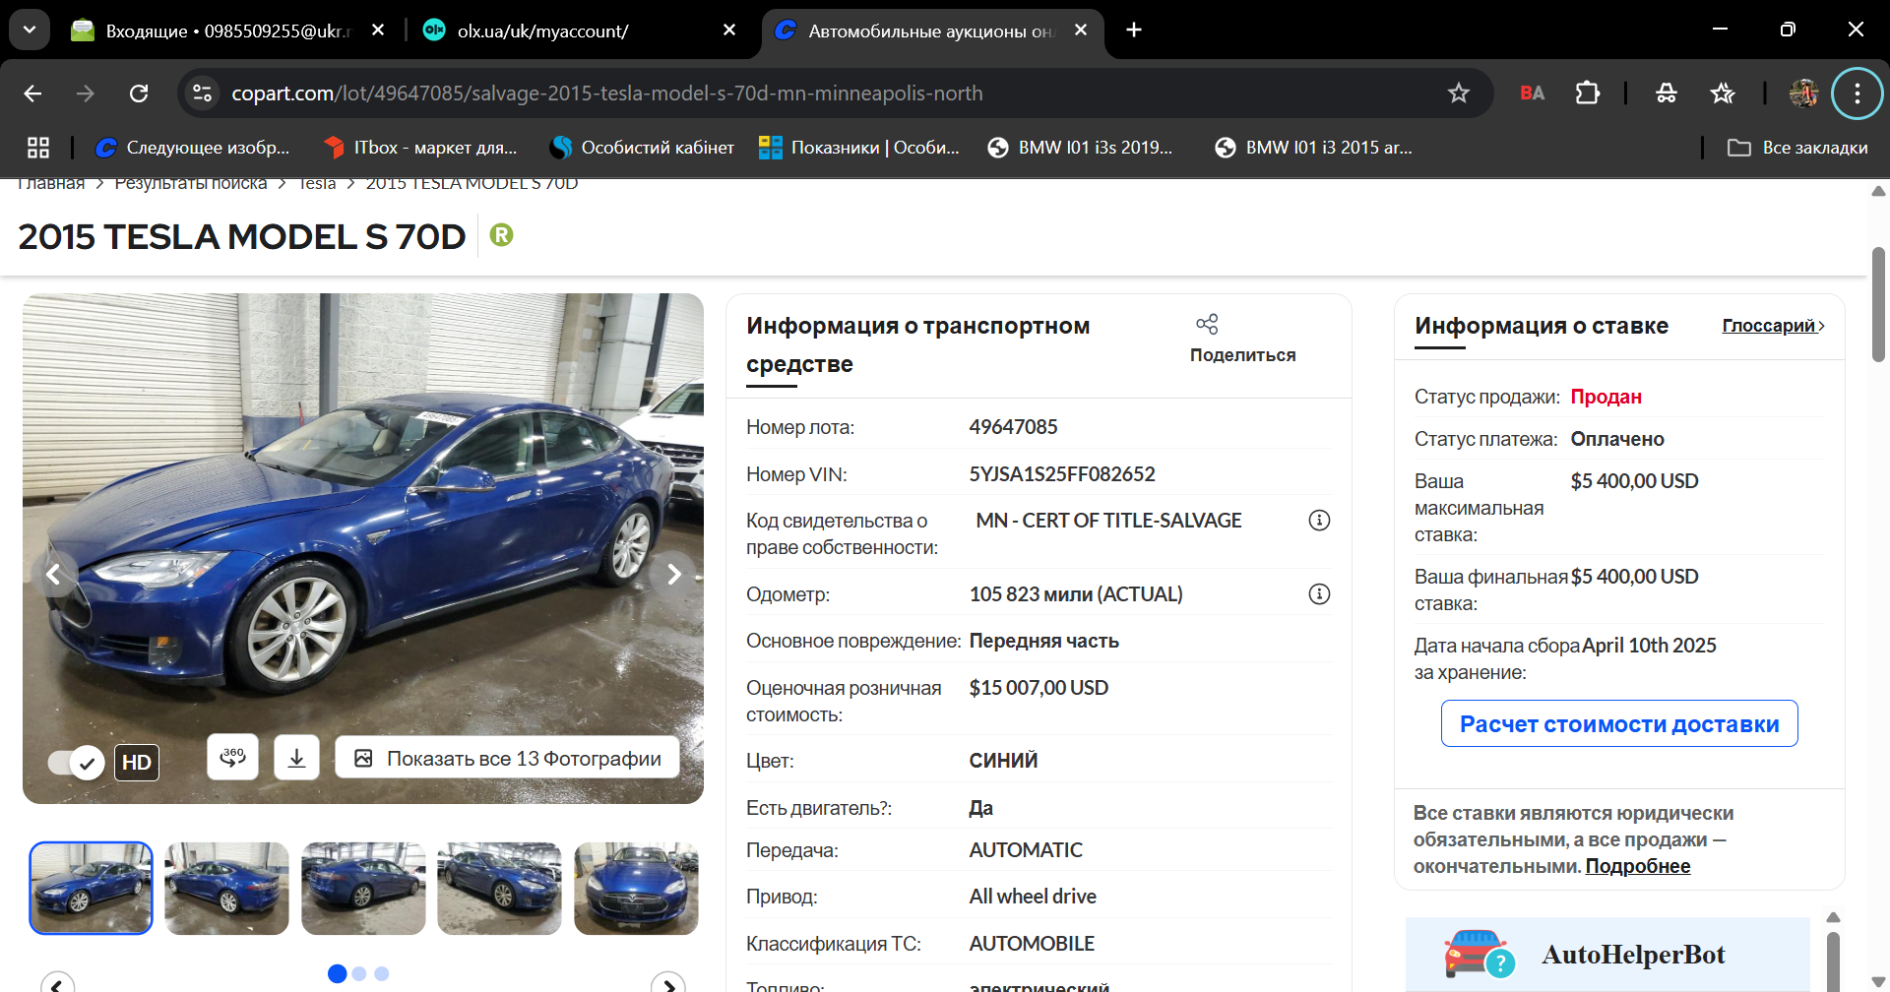Switch to the Входящие mail tab
The width and height of the screenshot is (1890, 992).
[x=228, y=31]
